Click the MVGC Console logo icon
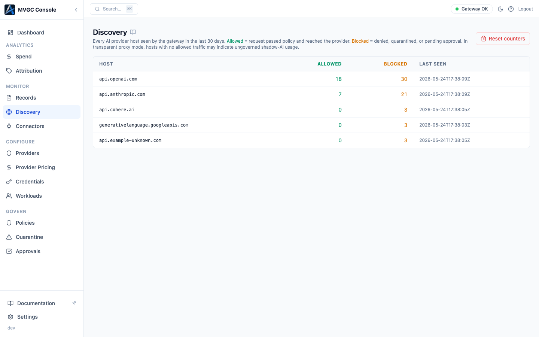This screenshot has height=337, width=539. click(x=10, y=10)
